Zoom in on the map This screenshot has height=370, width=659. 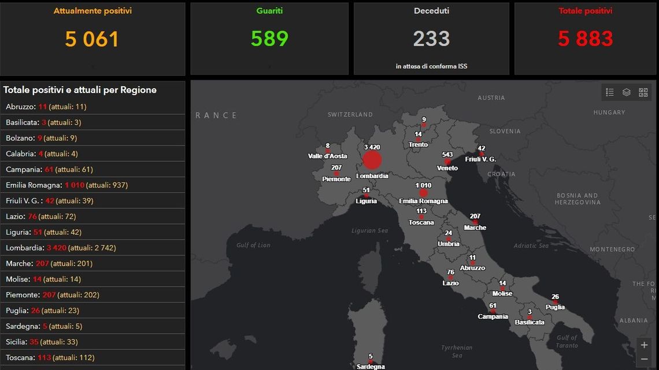[644, 345]
